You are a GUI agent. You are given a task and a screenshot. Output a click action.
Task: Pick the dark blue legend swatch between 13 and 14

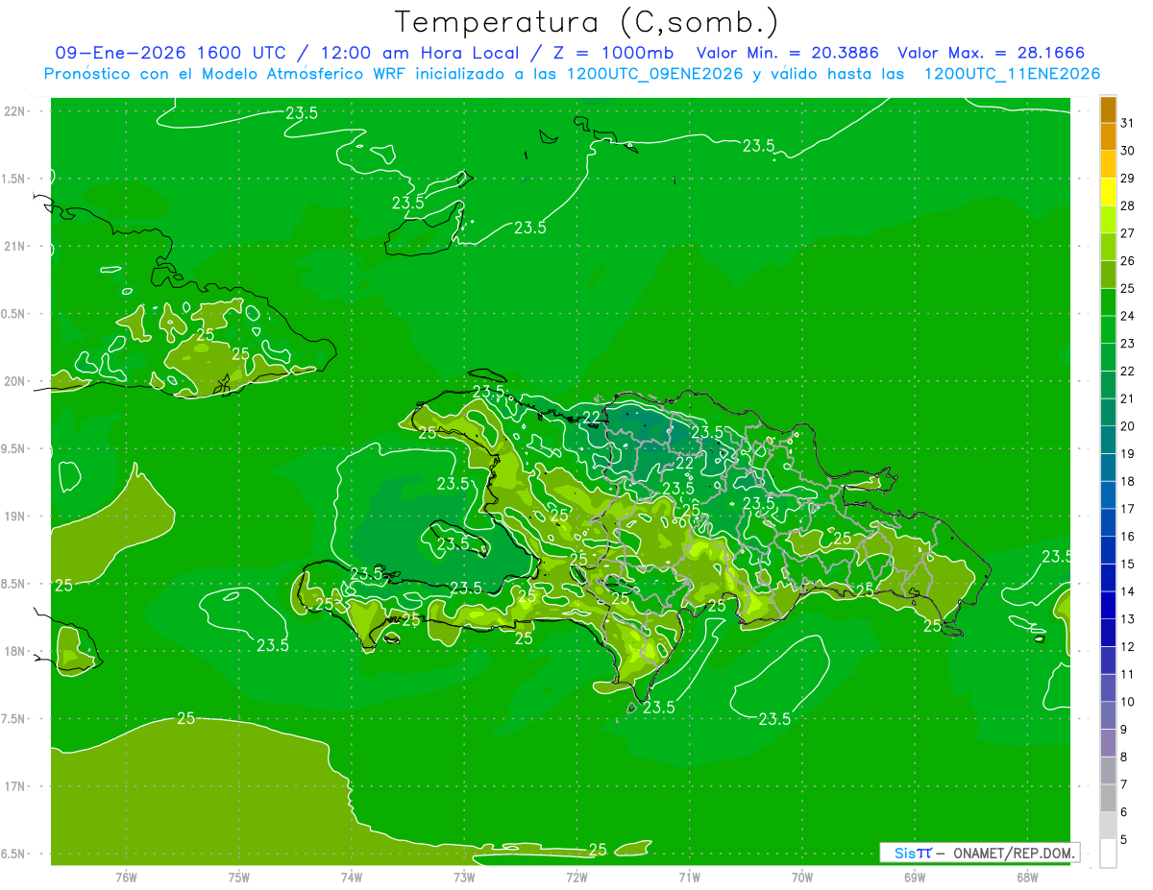tap(1108, 606)
